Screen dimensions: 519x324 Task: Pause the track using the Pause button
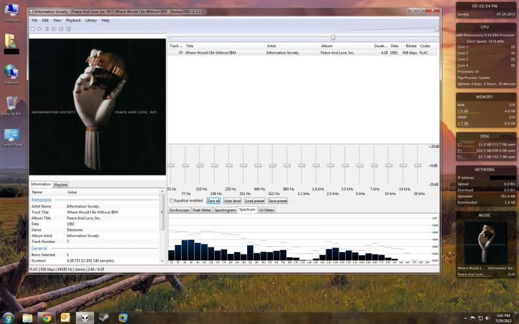pyautogui.click(x=47, y=29)
